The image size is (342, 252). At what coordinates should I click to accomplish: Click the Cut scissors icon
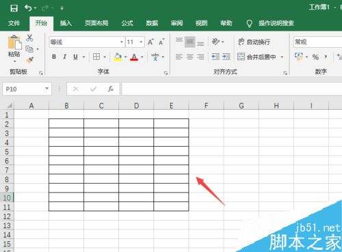29,38
